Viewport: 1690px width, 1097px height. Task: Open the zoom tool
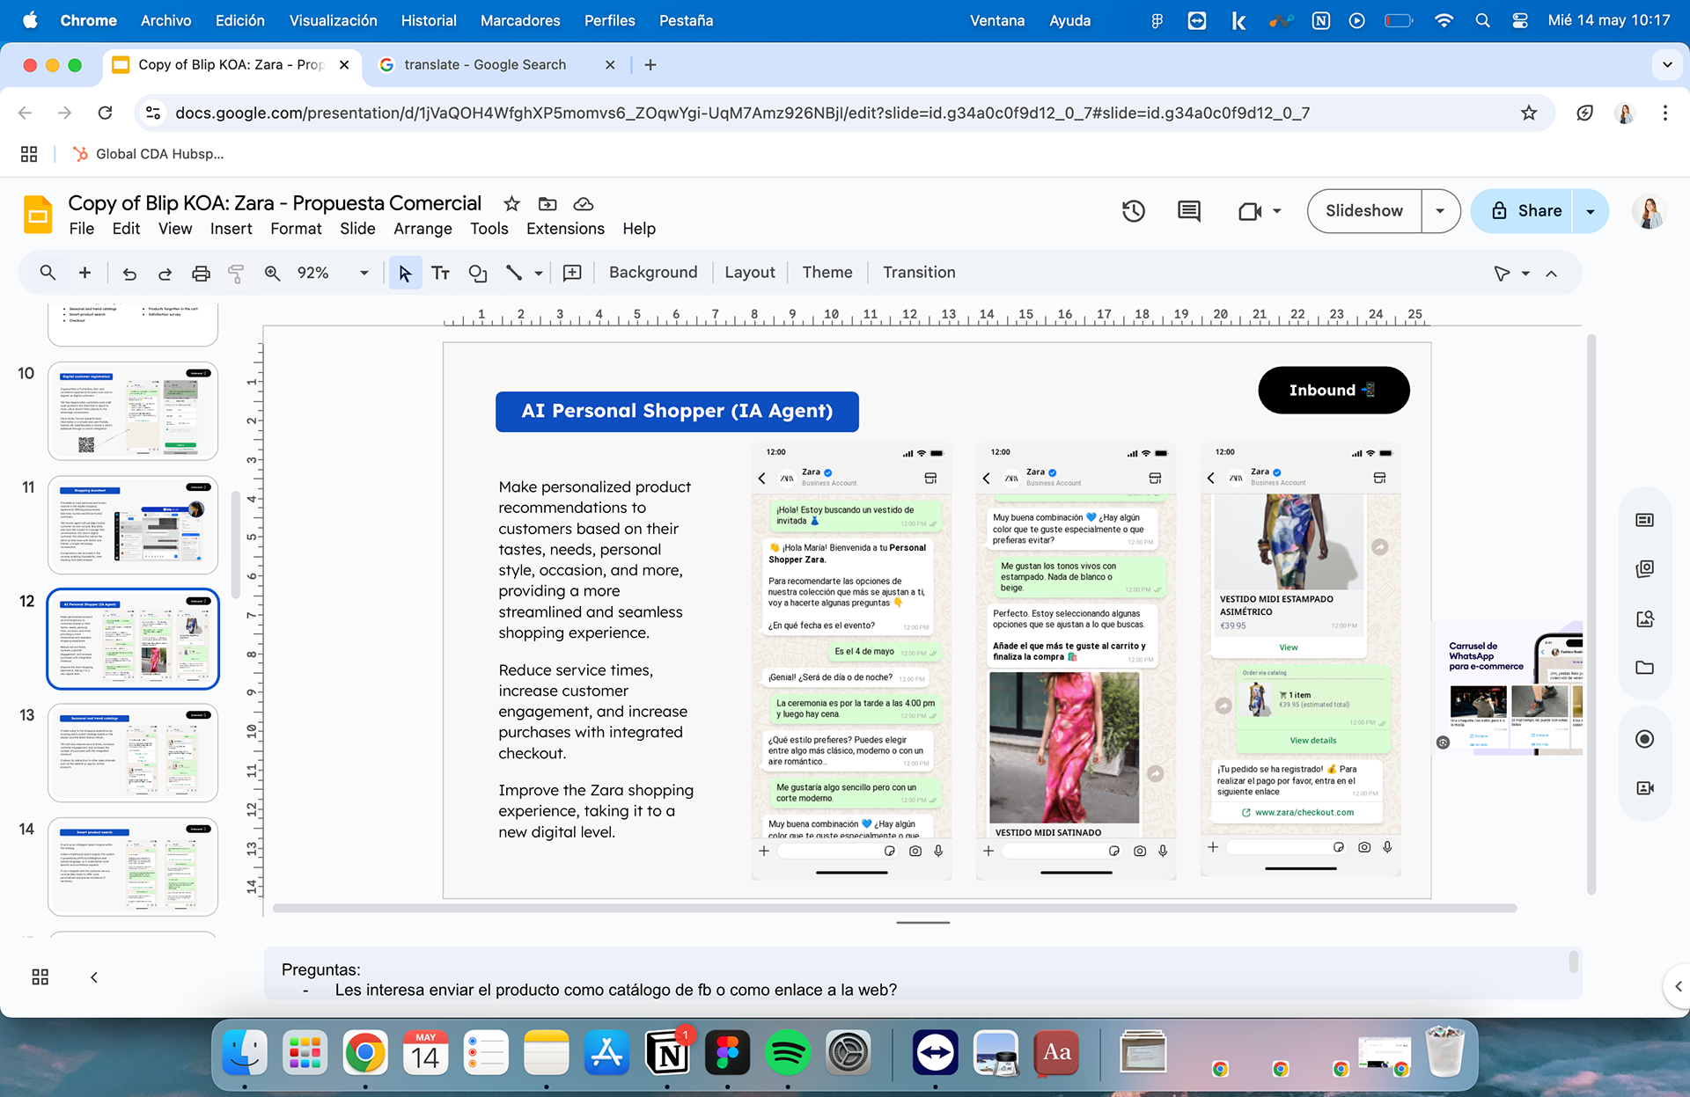(272, 273)
